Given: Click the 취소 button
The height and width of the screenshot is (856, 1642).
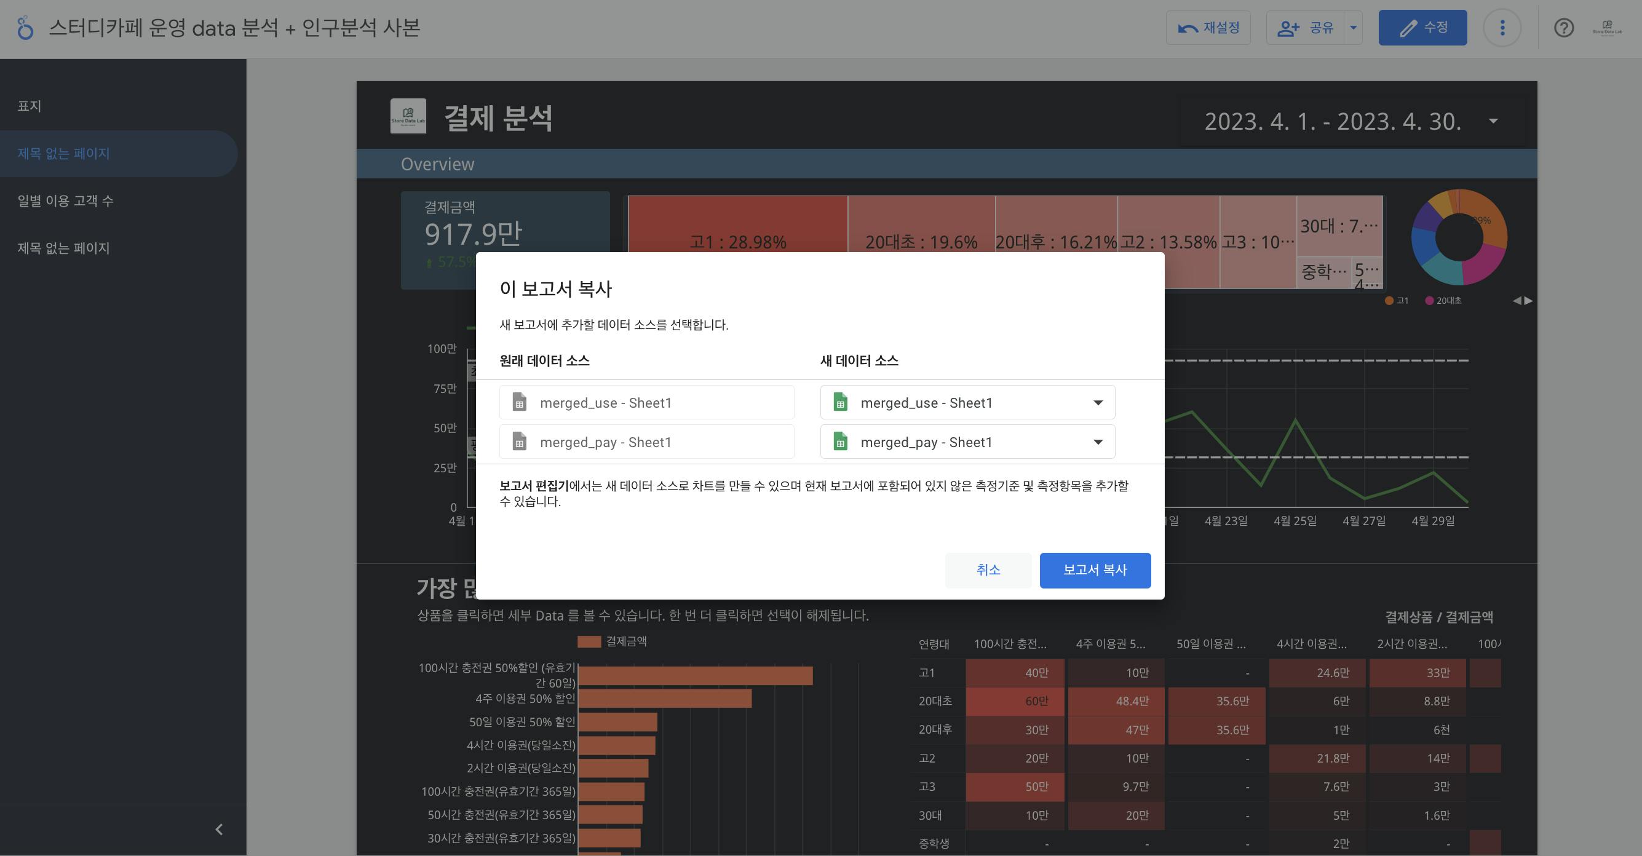Looking at the screenshot, I should coord(988,570).
